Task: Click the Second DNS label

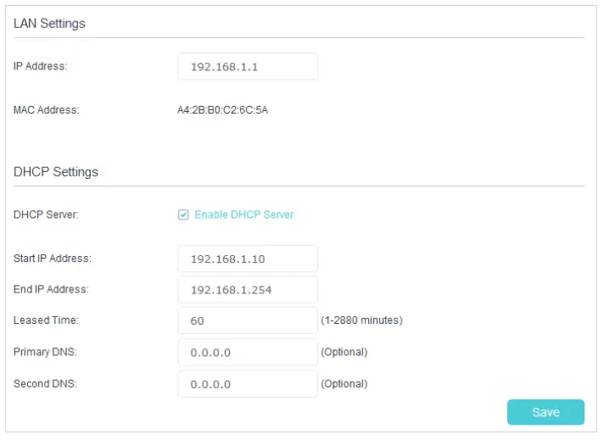Action: [x=45, y=384]
